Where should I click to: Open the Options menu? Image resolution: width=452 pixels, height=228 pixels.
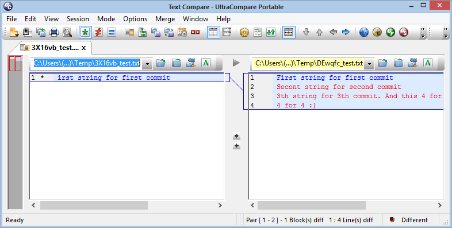(135, 19)
